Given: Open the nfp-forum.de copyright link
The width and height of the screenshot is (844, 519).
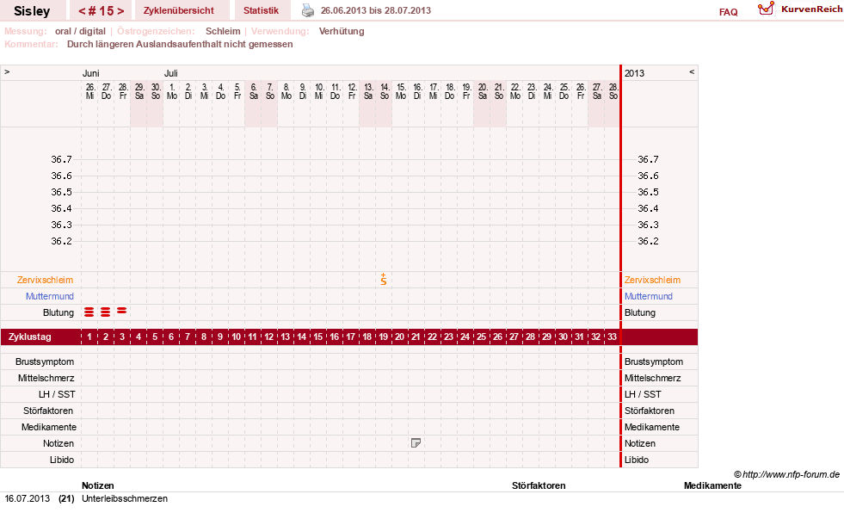Looking at the screenshot, I should (787, 474).
